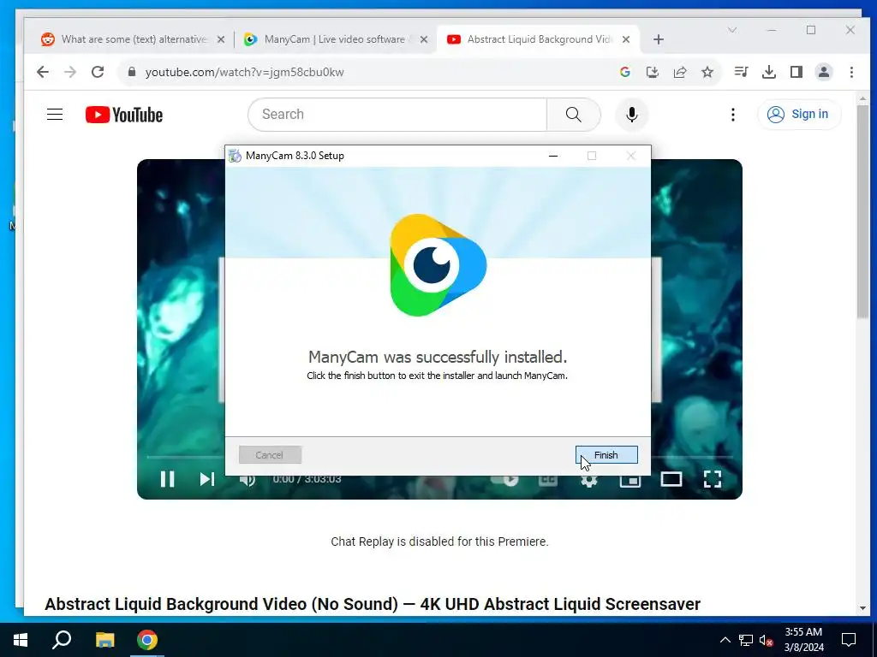View site information lock icon
The width and height of the screenshot is (877, 657).
(x=132, y=72)
